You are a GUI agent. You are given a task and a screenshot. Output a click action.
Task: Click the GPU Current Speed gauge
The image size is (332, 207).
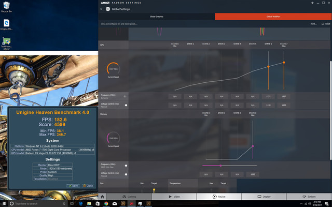(113, 69)
